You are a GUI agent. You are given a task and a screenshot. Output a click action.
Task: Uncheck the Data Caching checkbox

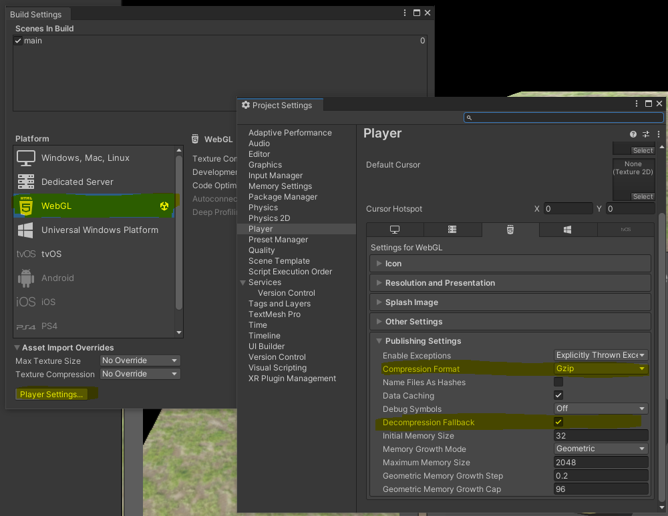(558, 396)
